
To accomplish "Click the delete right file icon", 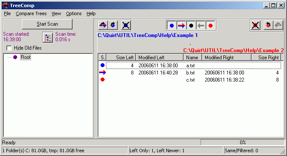I will (x=255, y=25).
